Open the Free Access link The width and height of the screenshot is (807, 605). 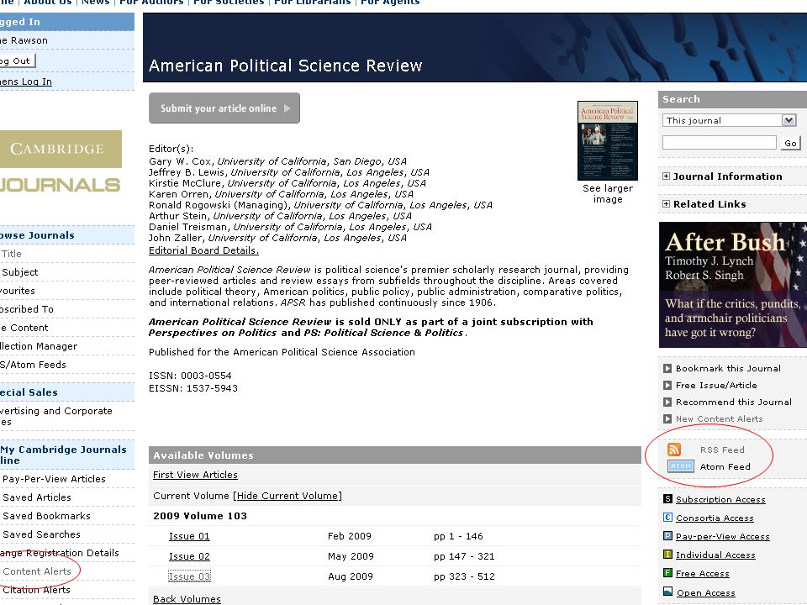point(703,573)
